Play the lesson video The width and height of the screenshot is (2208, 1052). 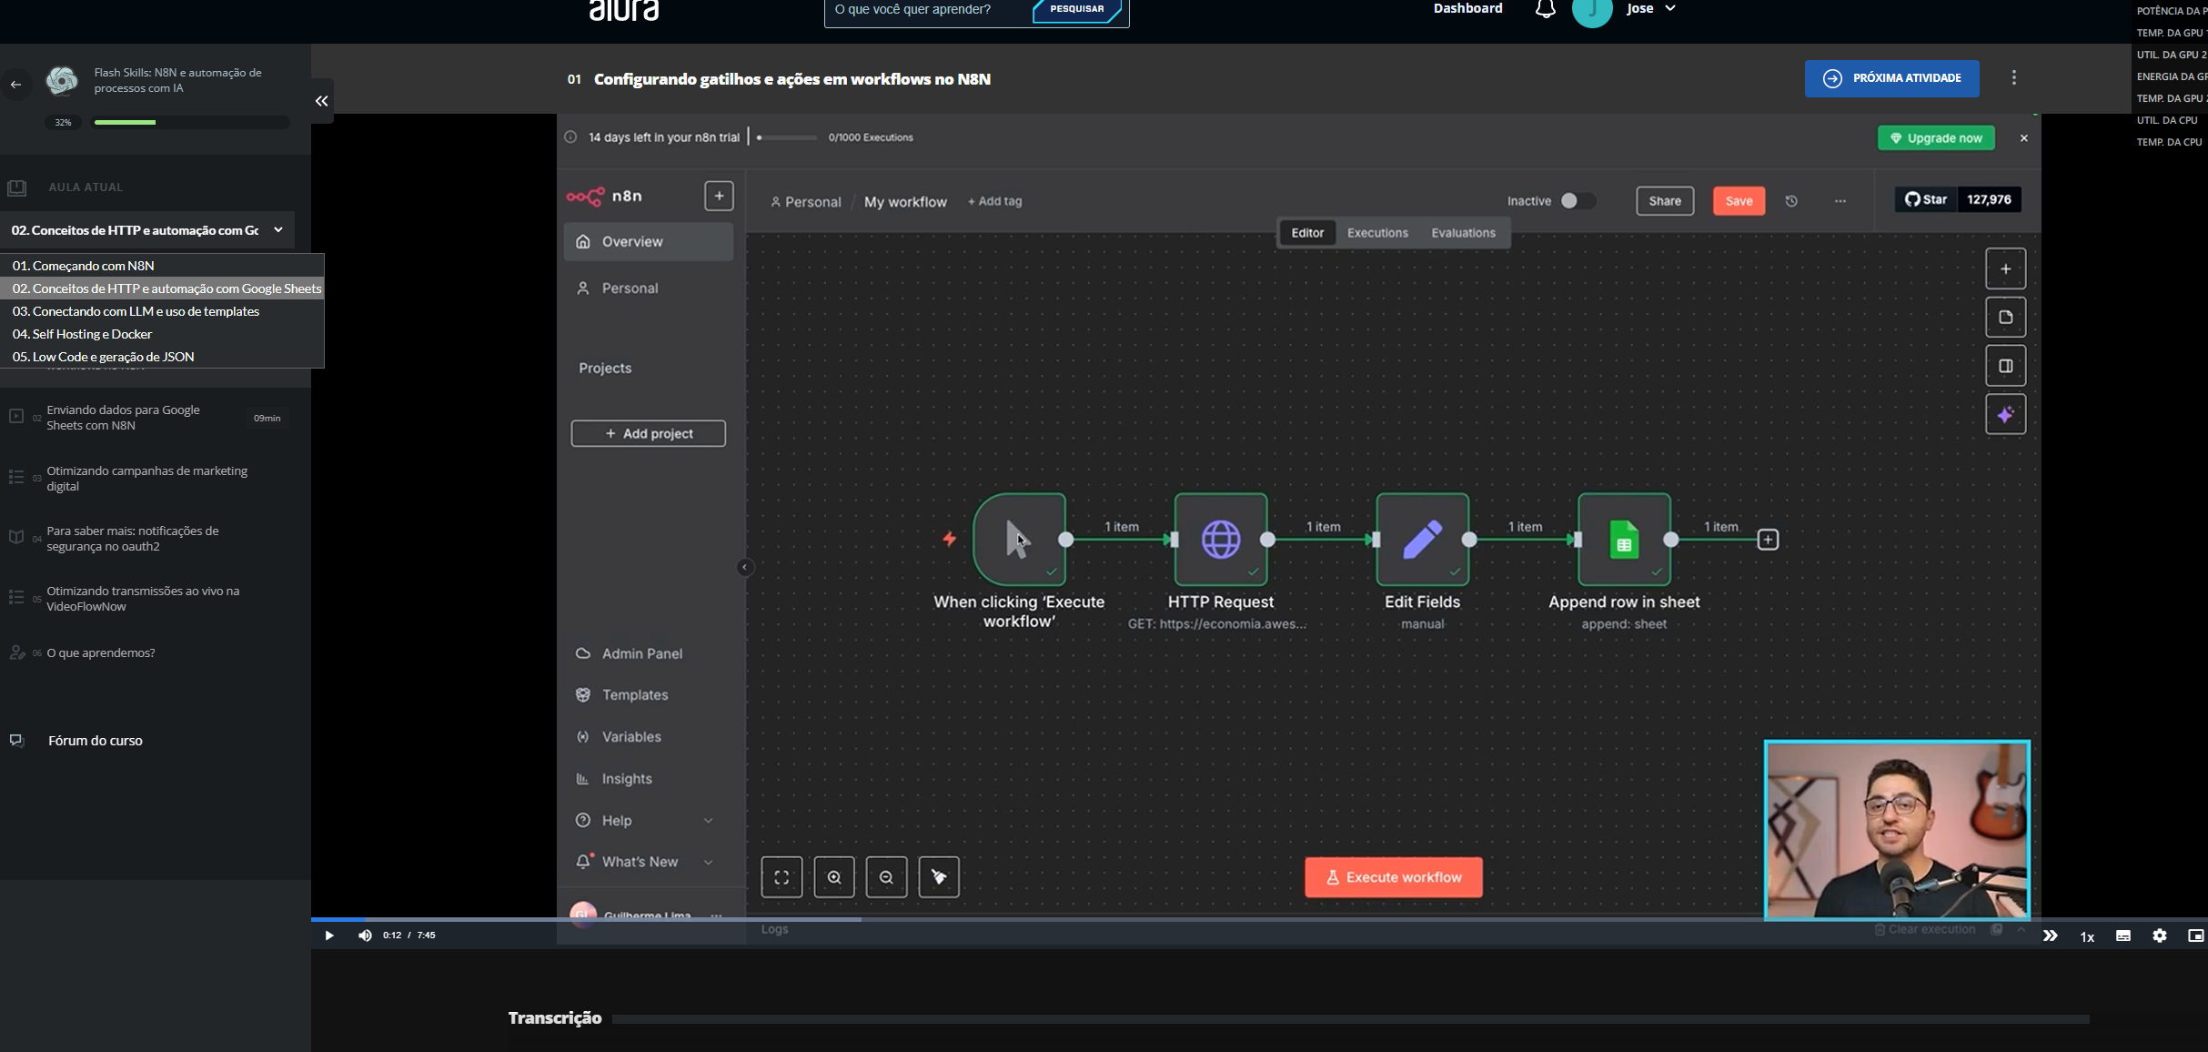click(x=329, y=936)
